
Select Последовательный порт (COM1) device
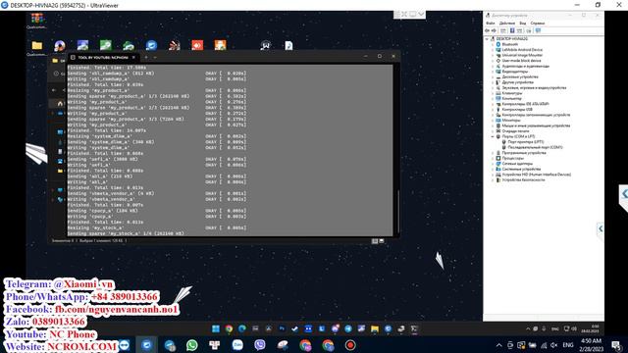pos(535,147)
